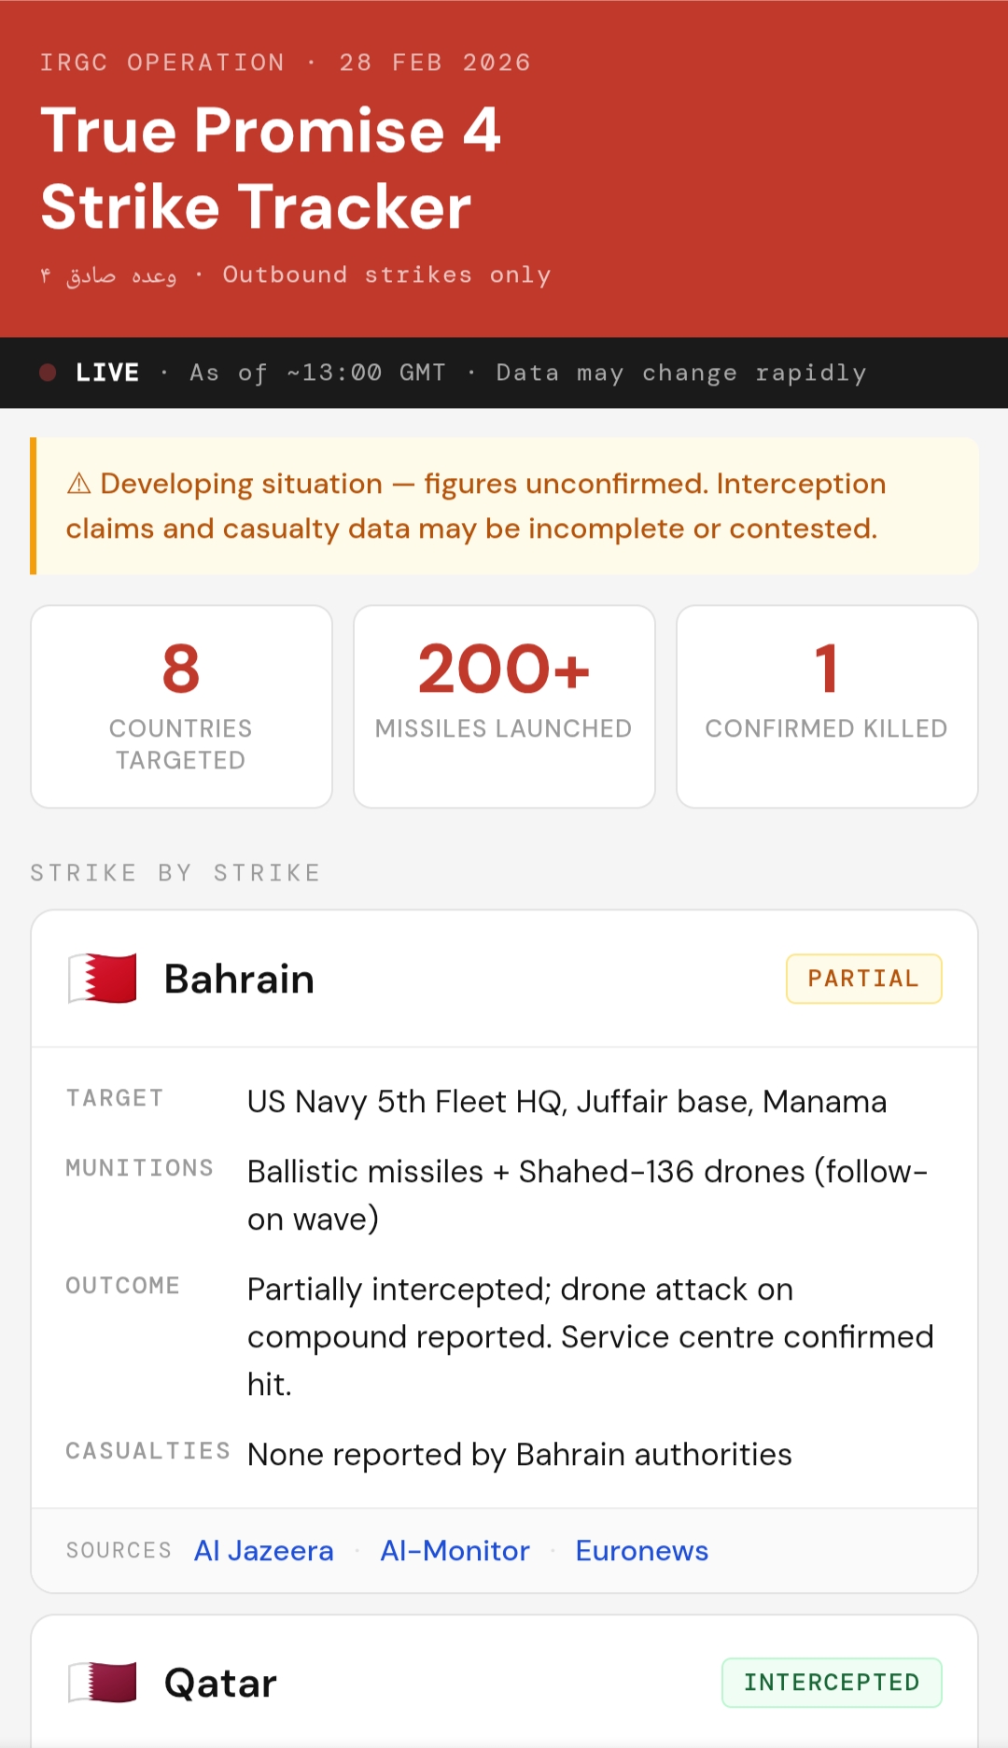Click the red LIVE indicator dot
This screenshot has width=1008, height=1748.
[49, 373]
